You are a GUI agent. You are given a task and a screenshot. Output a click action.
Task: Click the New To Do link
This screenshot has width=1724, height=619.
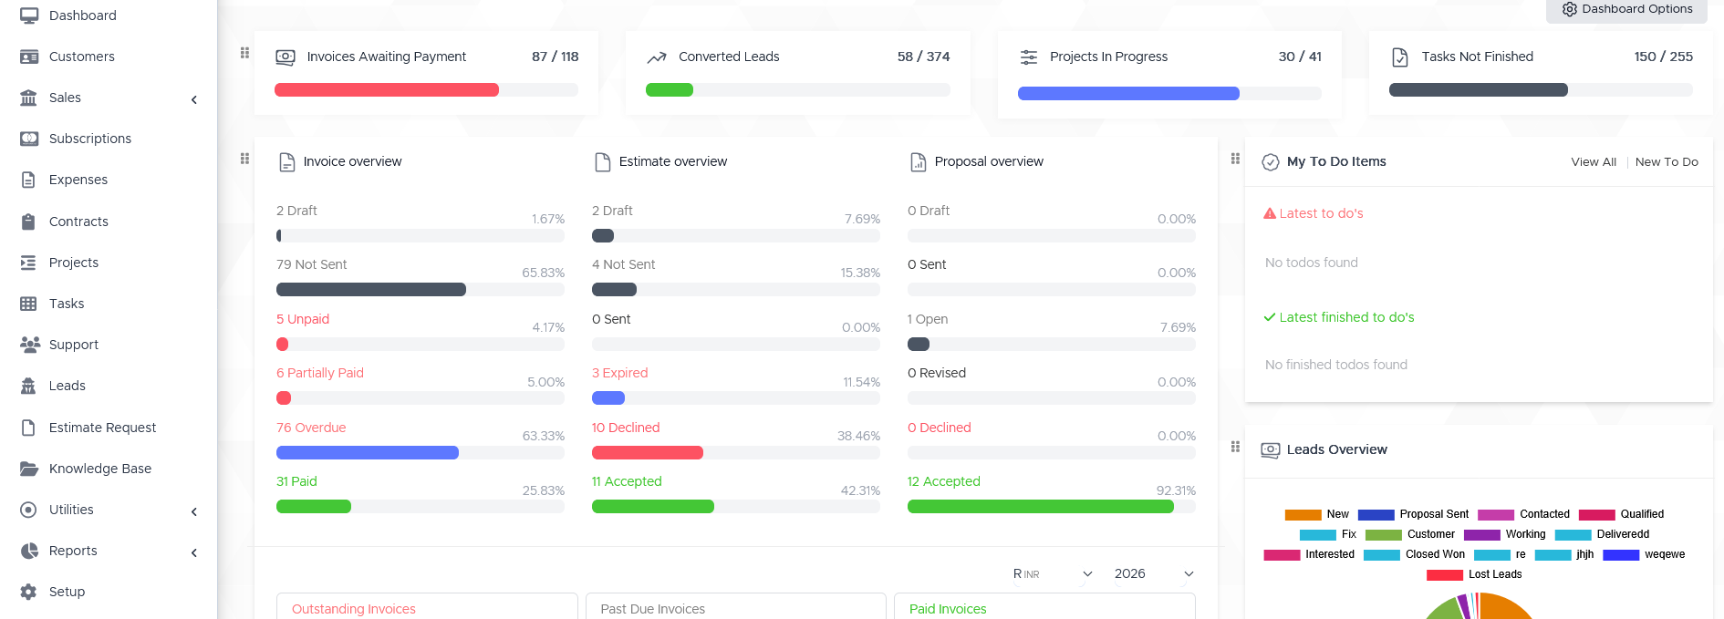pos(1667,162)
